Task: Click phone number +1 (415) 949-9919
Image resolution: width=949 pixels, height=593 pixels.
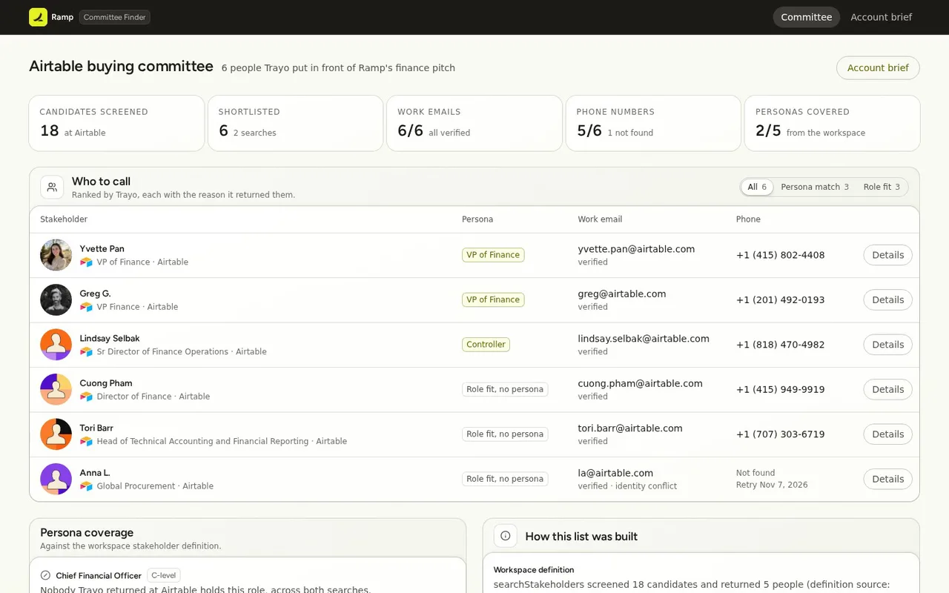Action: [780, 389]
